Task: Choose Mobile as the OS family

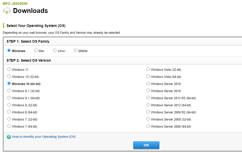Action: [x=76, y=50]
